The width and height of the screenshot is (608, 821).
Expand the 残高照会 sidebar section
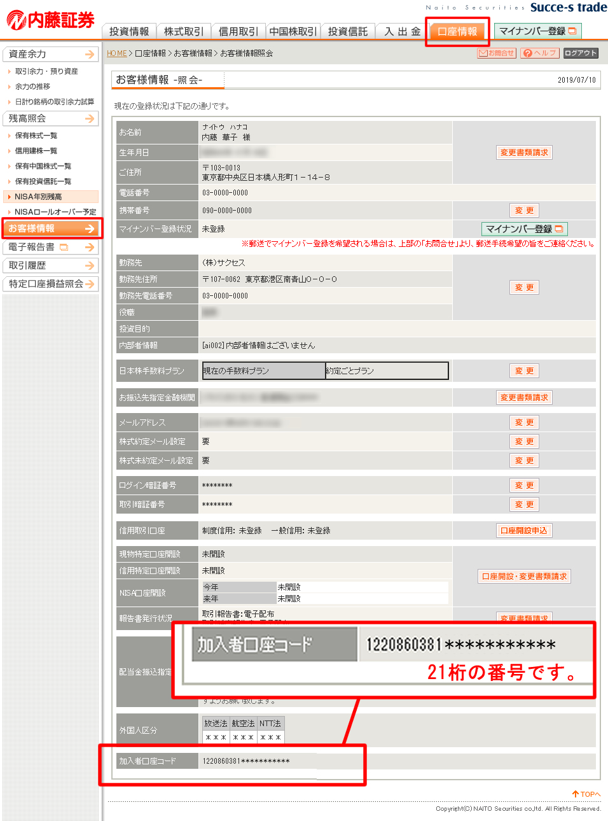point(51,119)
